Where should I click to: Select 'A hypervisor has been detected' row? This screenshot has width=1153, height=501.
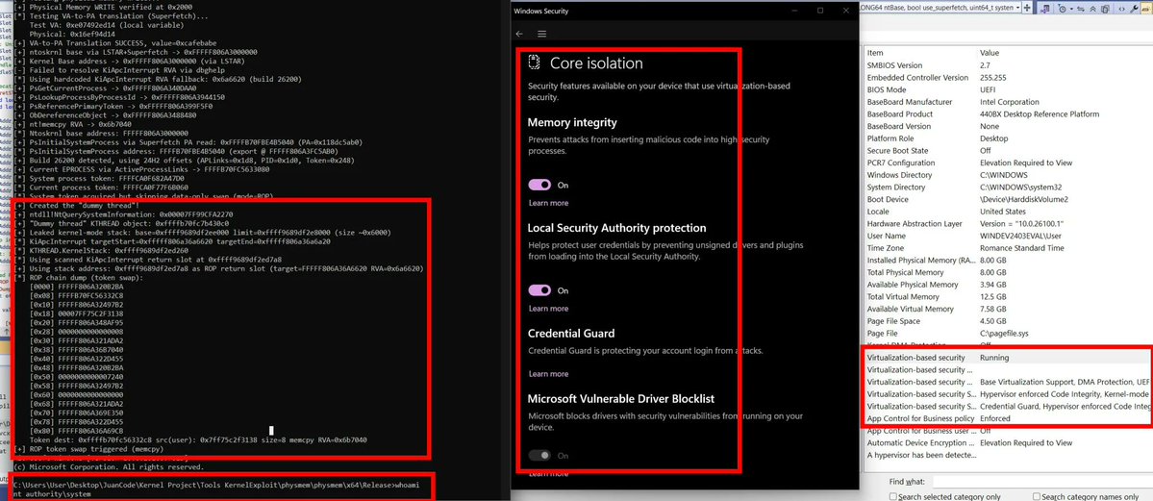1009,455
